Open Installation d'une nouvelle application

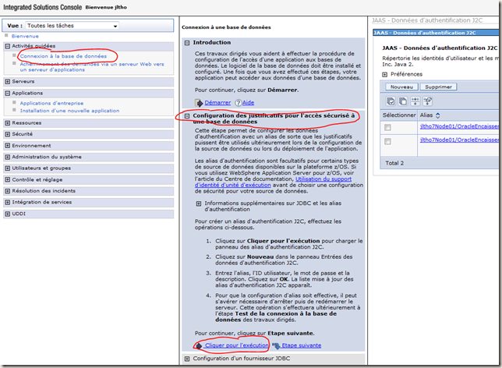(x=69, y=111)
